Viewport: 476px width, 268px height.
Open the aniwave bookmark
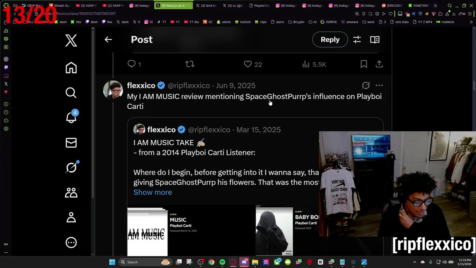click(349, 22)
